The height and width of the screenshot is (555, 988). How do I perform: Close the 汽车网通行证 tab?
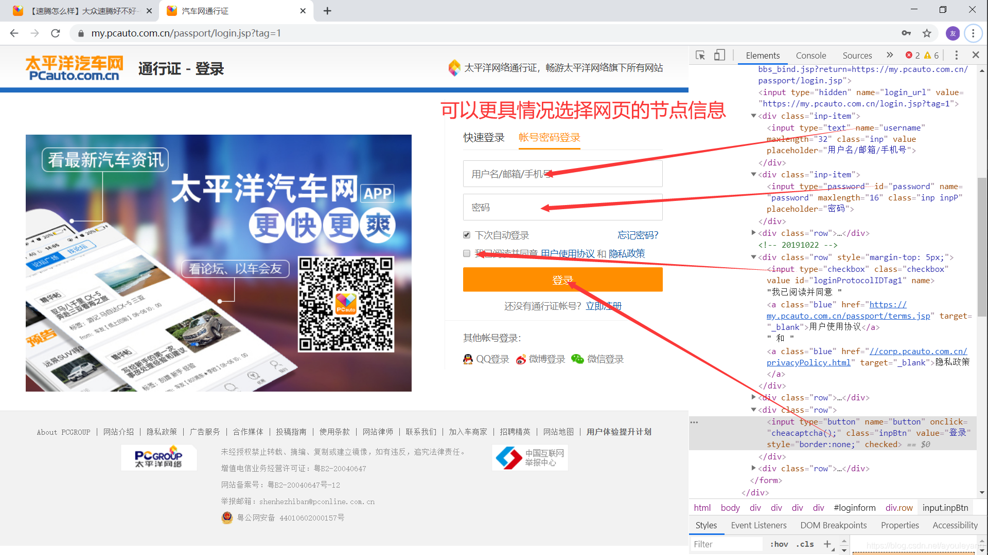click(303, 11)
